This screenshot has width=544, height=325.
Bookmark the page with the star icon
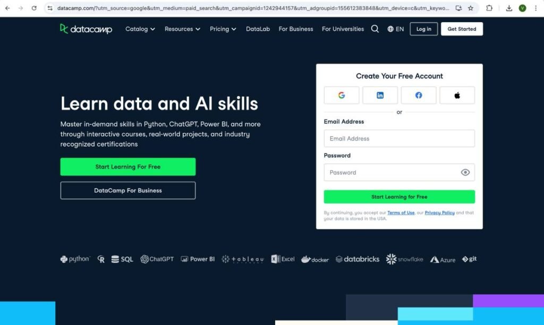click(471, 8)
